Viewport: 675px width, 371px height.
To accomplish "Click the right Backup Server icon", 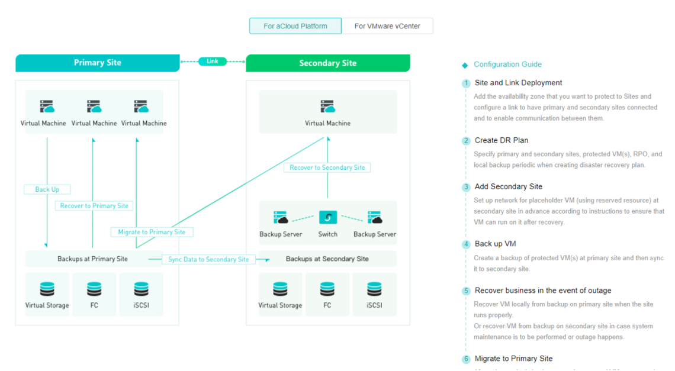I will pos(375,217).
